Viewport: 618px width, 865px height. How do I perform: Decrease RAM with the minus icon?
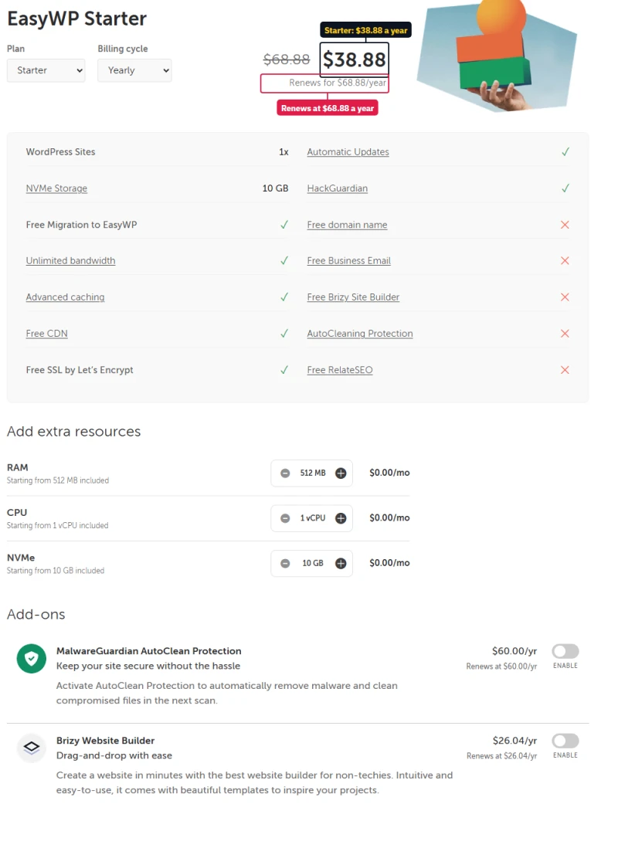click(285, 473)
